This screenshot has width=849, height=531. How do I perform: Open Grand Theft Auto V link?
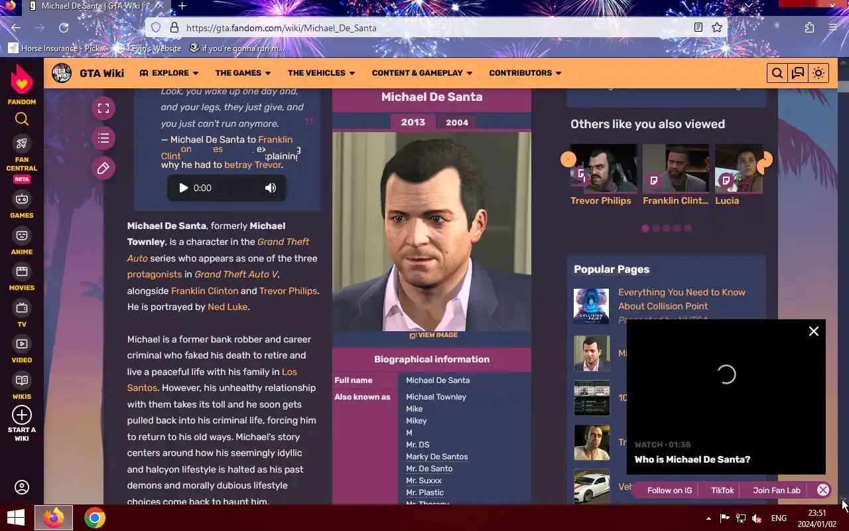click(236, 274)
